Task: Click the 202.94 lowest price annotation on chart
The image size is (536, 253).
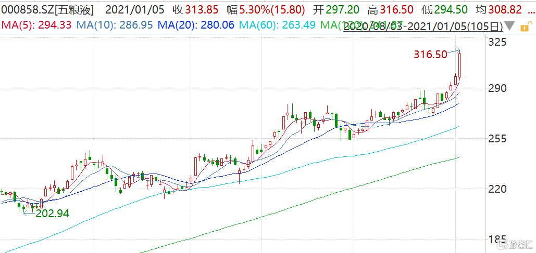Action: pos(52,214)
